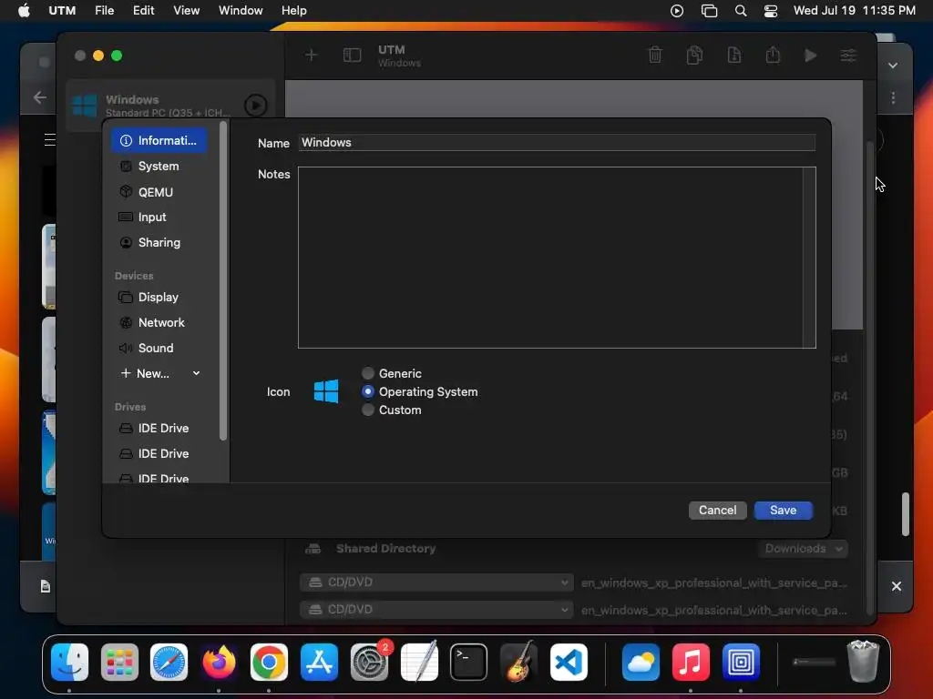The image size is (933, 699).
Task: Click the move VM document icon
Action: pos(734,56)
